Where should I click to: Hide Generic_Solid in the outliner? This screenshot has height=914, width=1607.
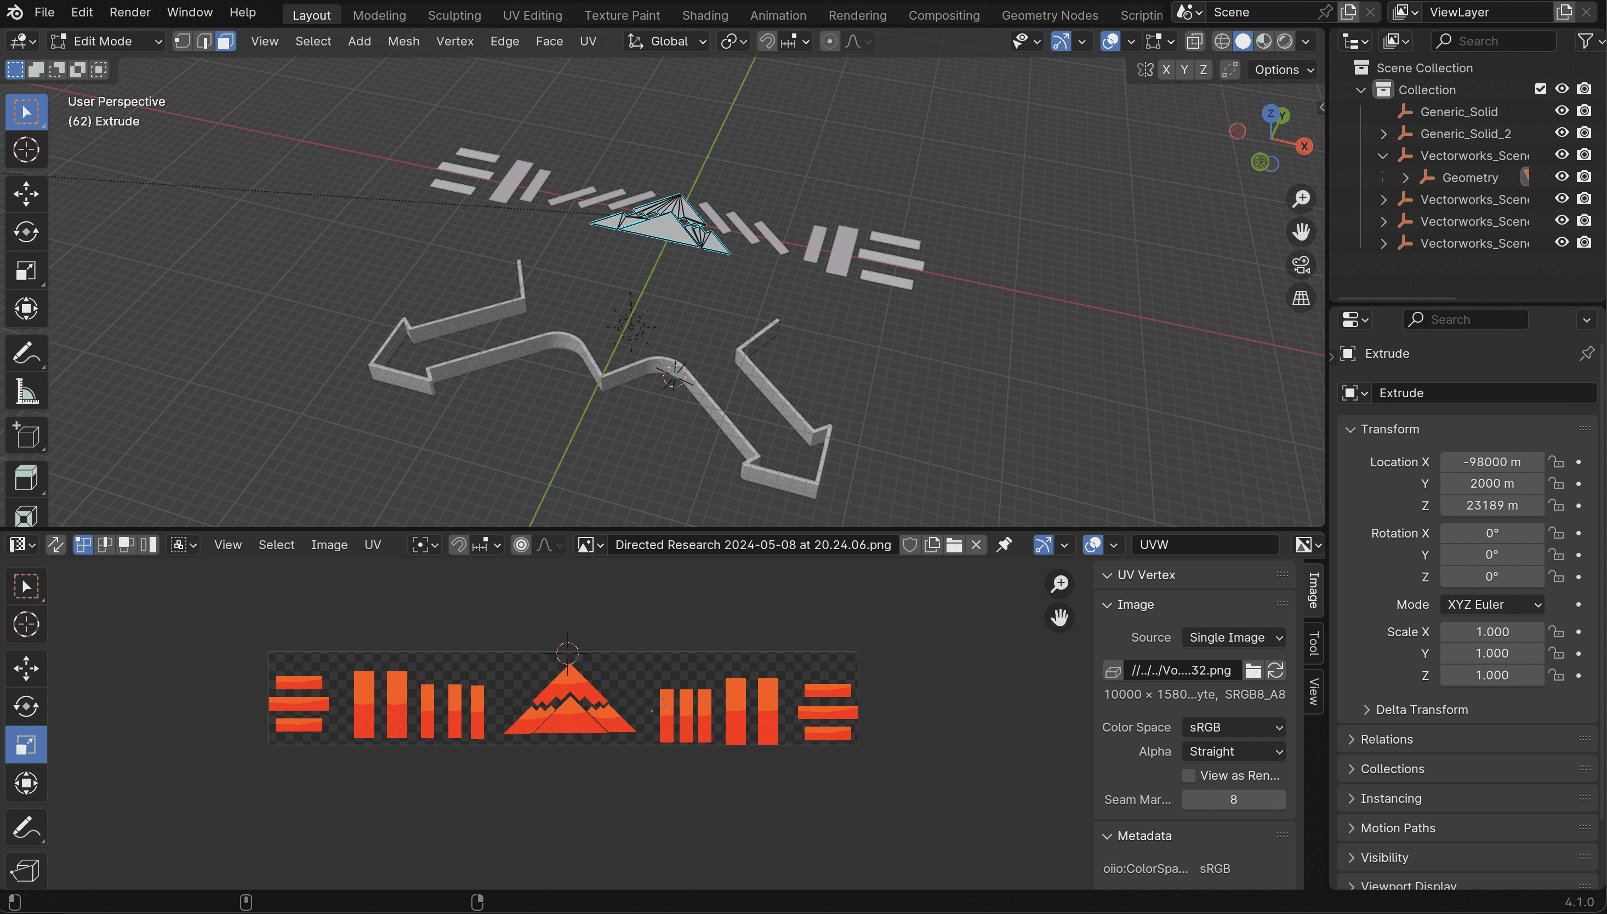[1562, 111]
